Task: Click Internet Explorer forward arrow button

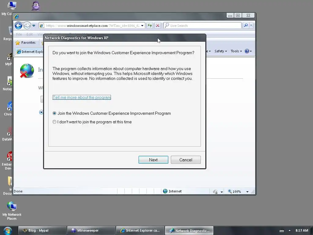Action: pyautogui.click(x=27, y=26)
